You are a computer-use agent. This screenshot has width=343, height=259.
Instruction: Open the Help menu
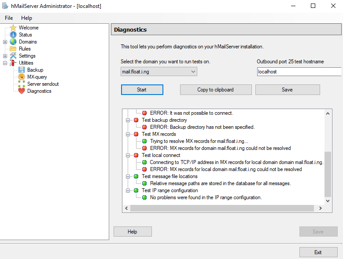[26, 18]
